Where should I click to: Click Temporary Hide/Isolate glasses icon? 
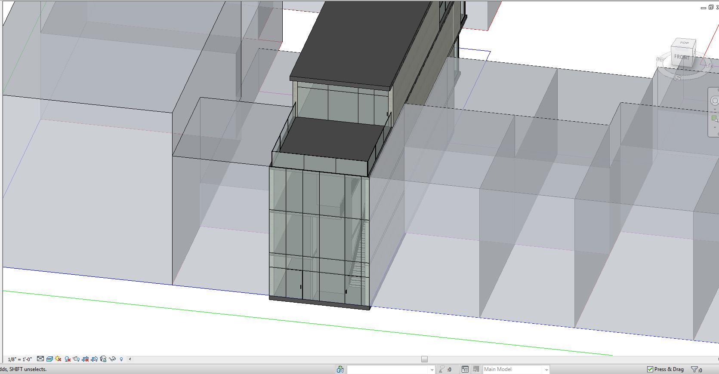coord(112,359)
